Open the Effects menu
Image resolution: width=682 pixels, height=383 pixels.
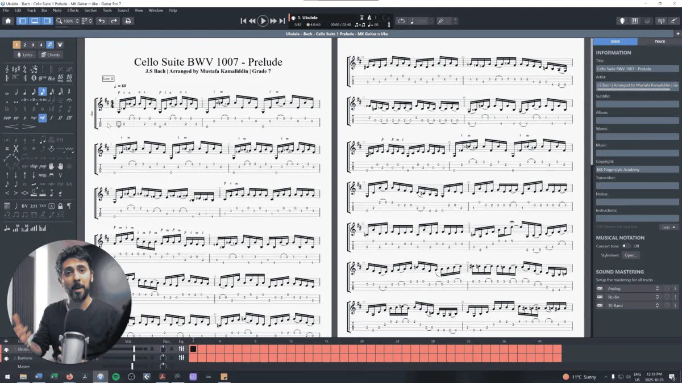coord(73,10)
